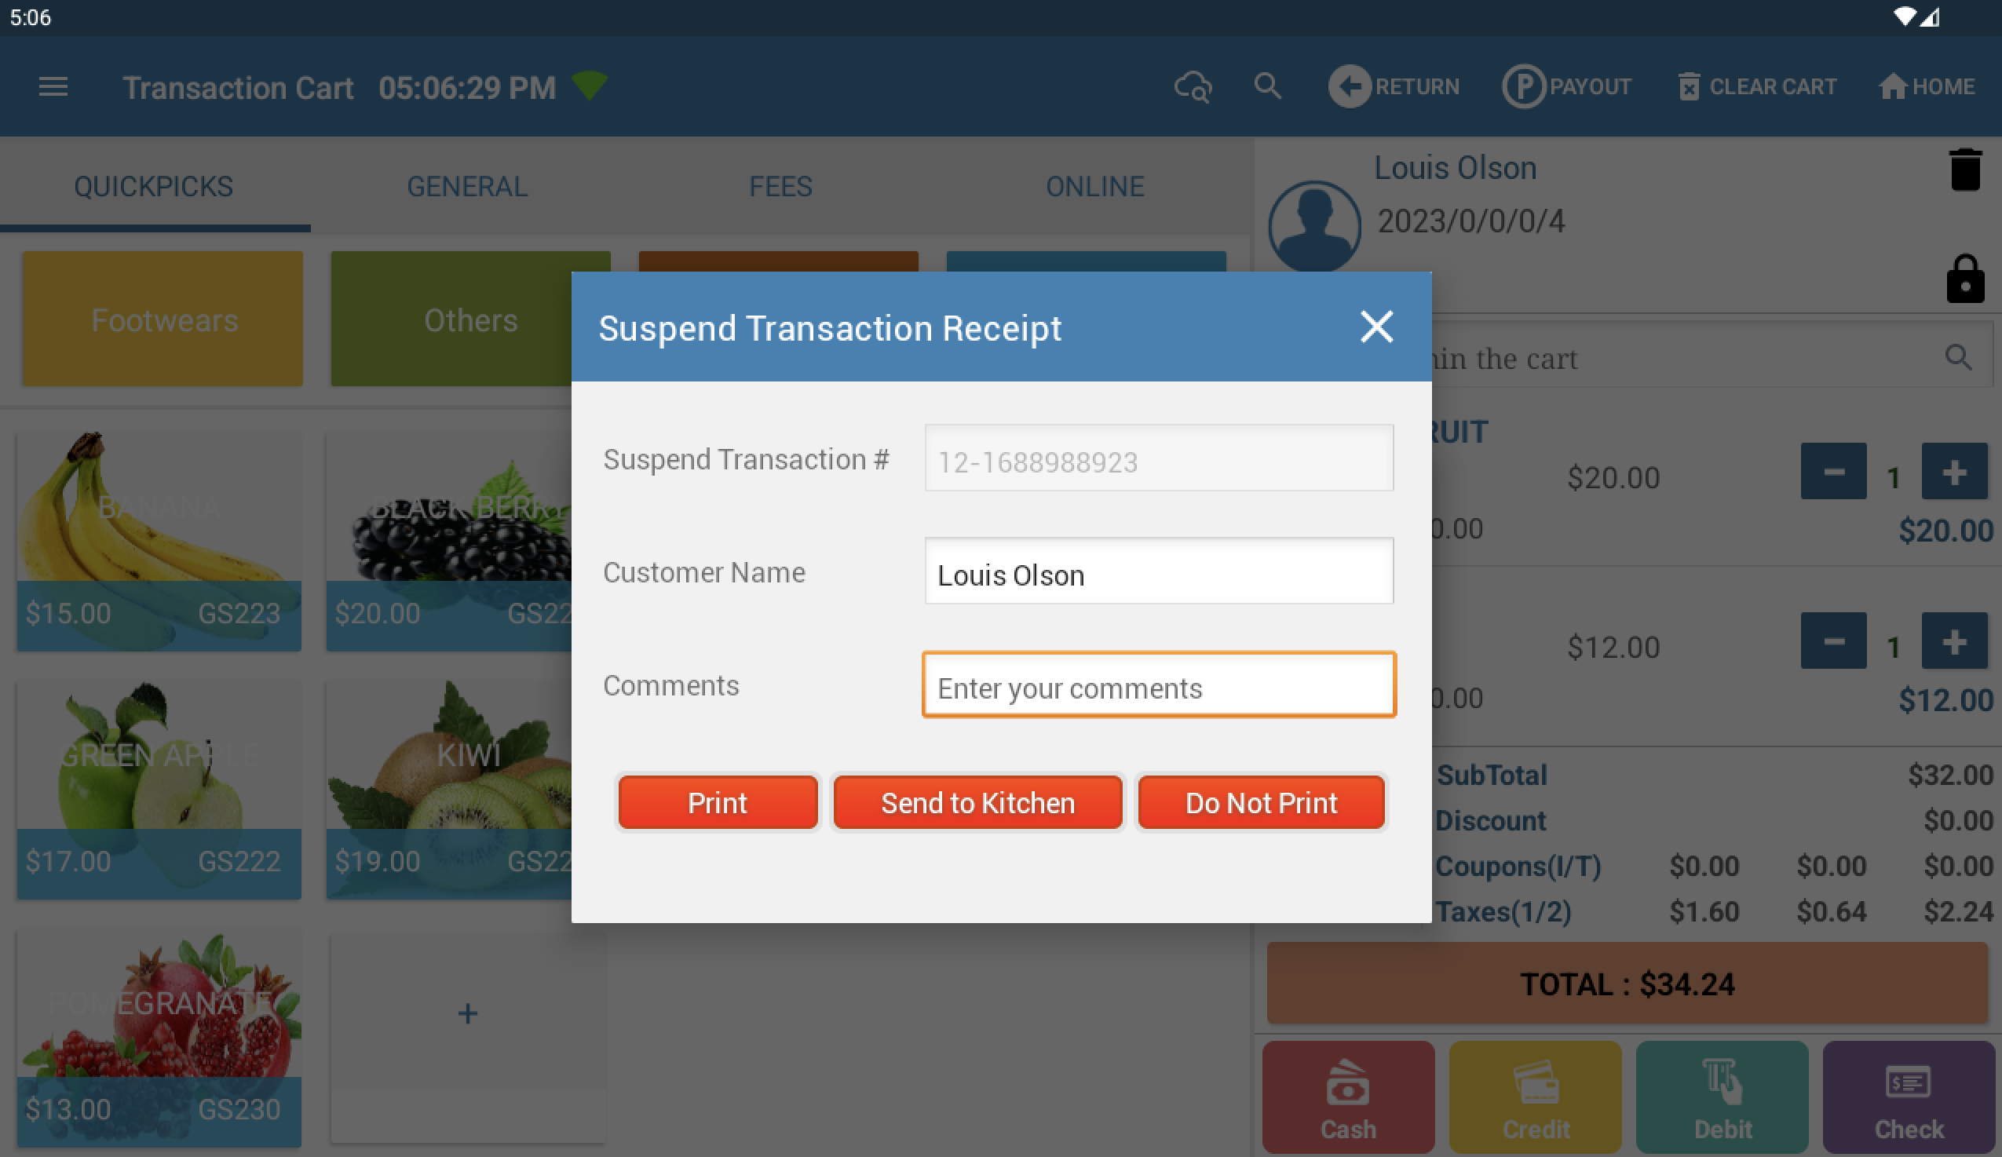The width and height of the screenshot is (2002, 1157).
Task: Open the navigation drawer menu
Action: (x=53, y=87)
